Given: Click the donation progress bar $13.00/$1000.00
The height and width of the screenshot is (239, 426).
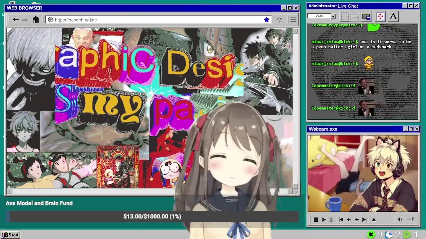Looking at the screenshot, I should pyautogui.click(x=152, y=216).
